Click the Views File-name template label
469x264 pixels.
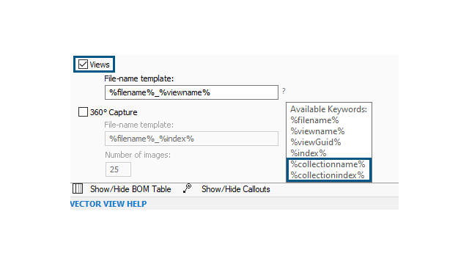[x=139, y=78]
